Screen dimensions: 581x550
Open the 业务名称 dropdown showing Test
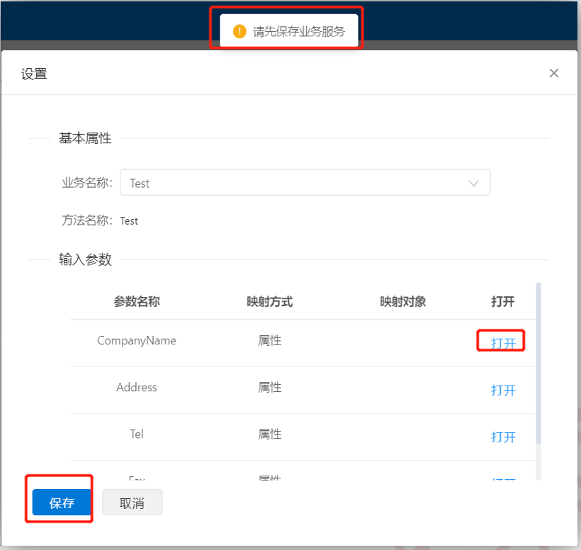click(x=305, y=182)
